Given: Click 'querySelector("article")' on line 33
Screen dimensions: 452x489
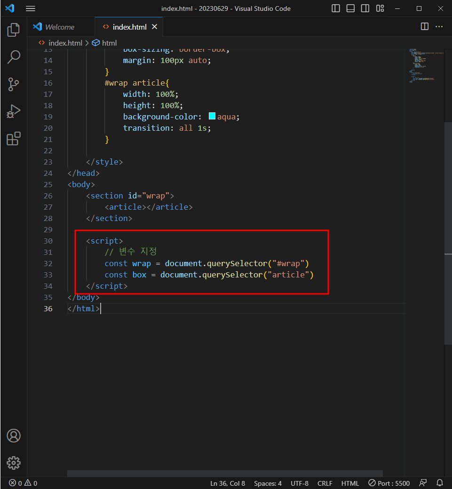Looking at the screenshot, I should (258, 275).
